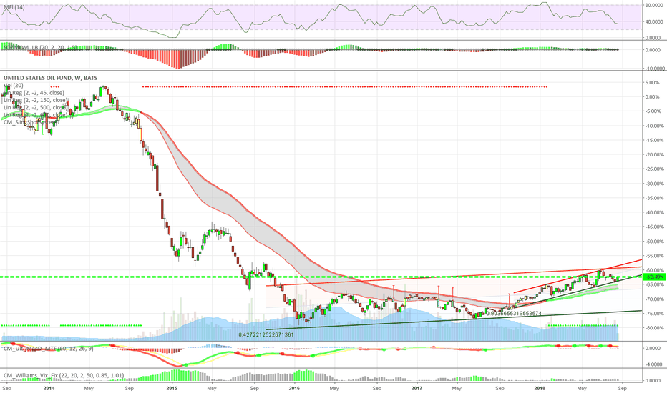Select the 0.4272212522671361 regression value text

266,334
